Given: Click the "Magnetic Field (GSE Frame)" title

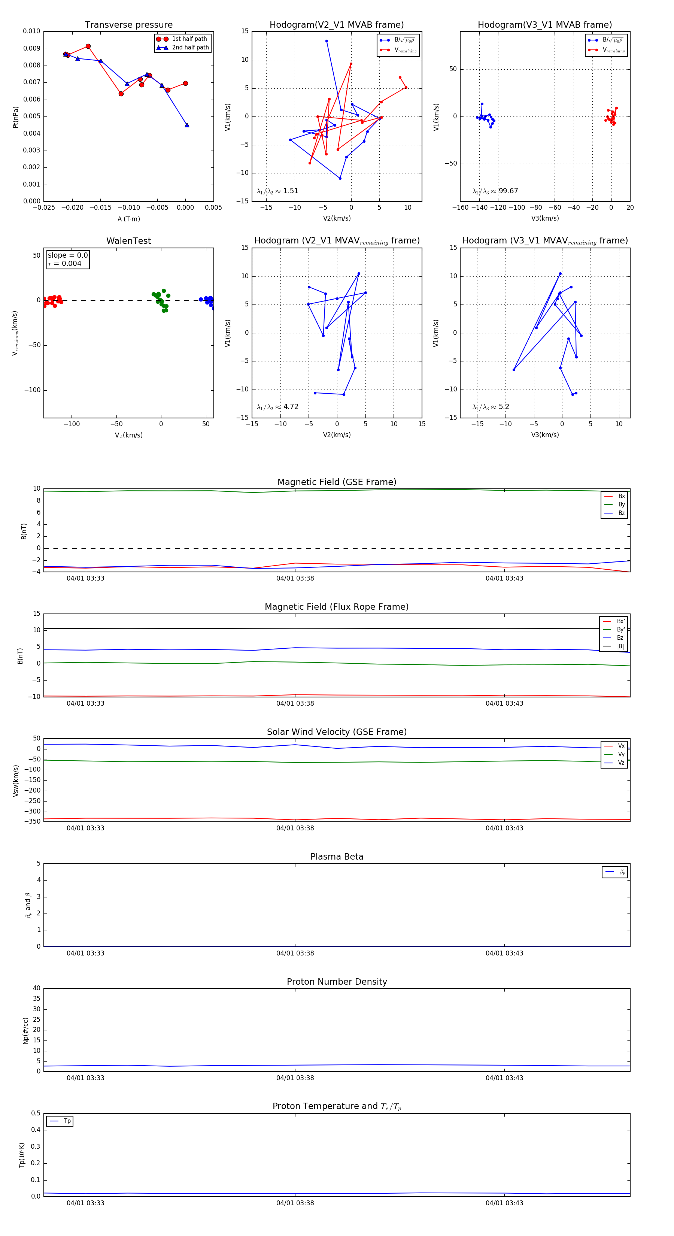Looking at the screenshot, I should pyautogui.click(x=337, y=482).
